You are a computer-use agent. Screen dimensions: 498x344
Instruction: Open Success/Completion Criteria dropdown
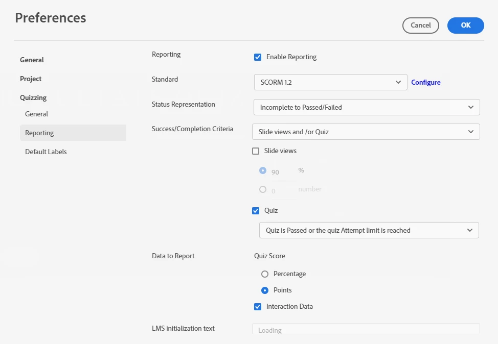click(x=366, y=132)
